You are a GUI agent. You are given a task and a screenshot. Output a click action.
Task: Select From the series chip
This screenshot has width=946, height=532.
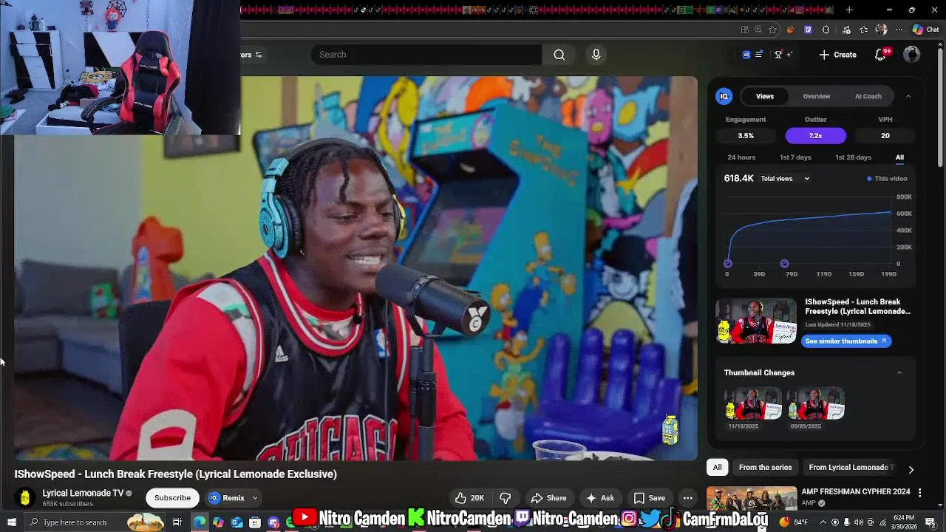[765, 467]
